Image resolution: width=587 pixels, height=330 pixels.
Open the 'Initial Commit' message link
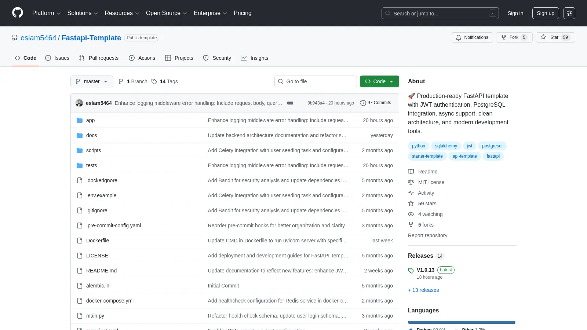[x=223, y=286]
